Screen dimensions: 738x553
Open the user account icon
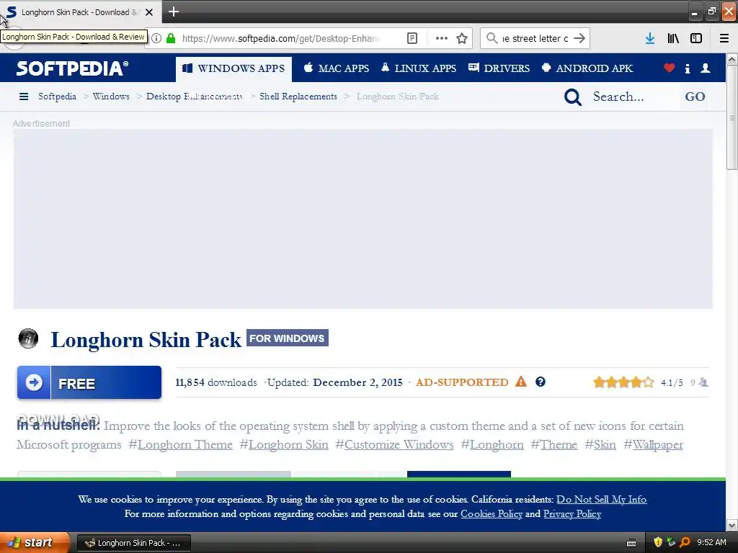pos(705,68)
